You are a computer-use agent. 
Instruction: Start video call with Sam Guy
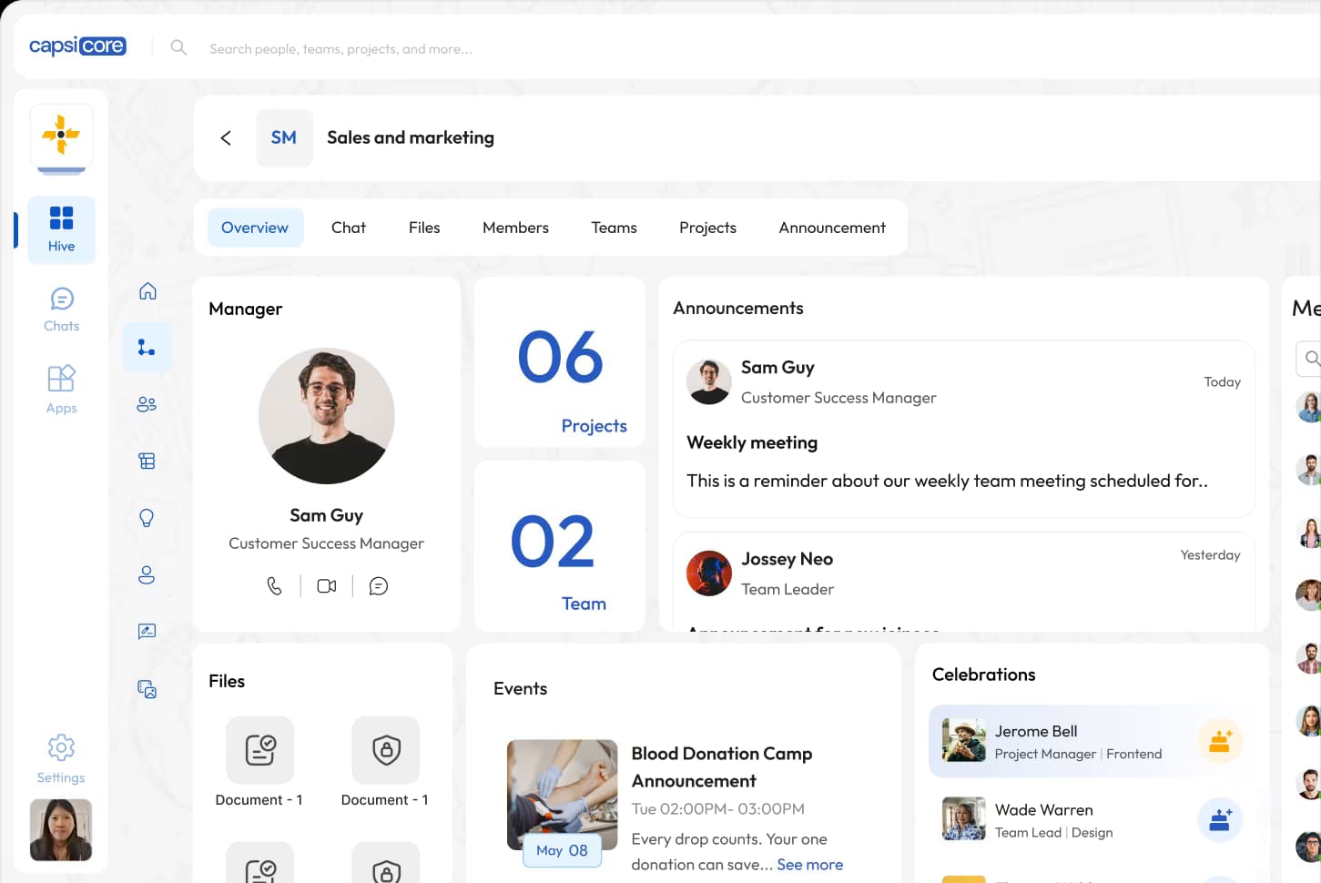[x=327, y=586]
